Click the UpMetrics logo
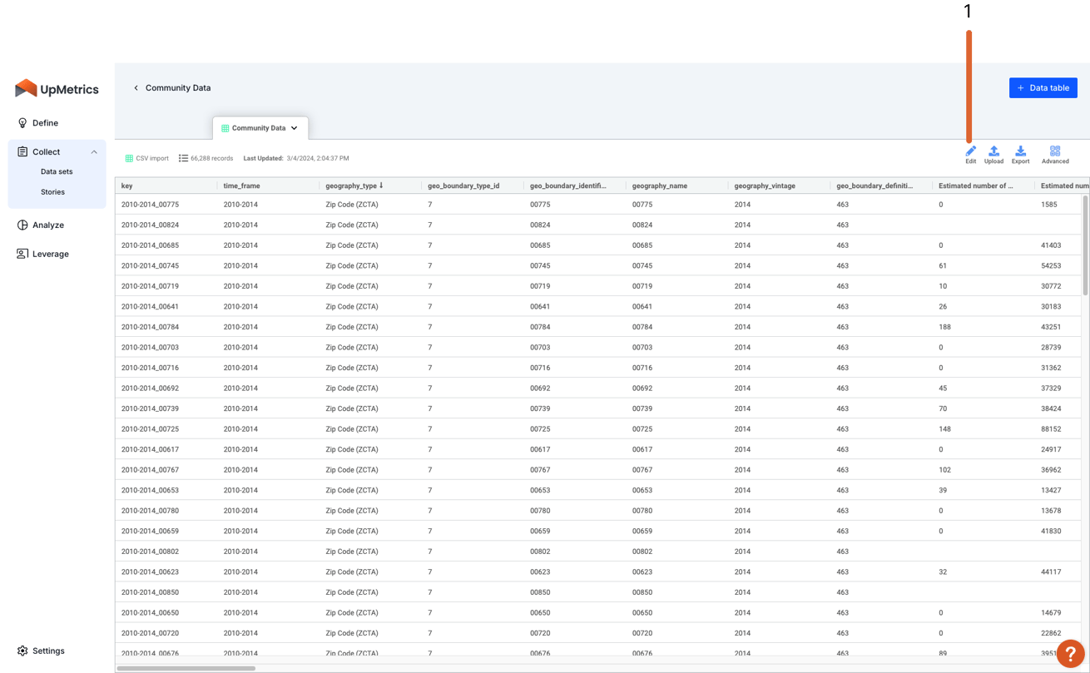Screen dimensions: 1090x673 [x=57, y=88]
